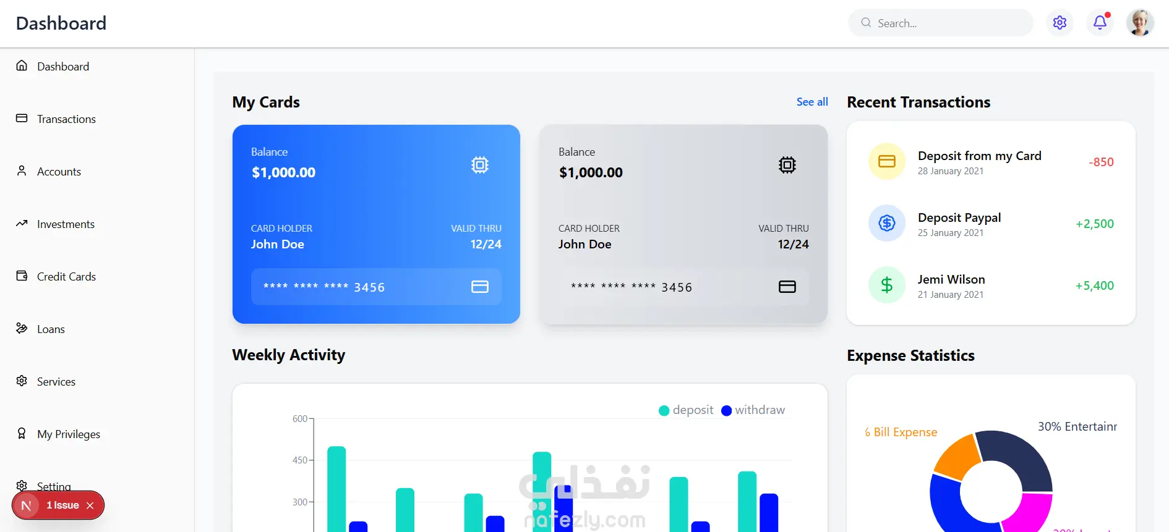Viewport: 1169px width, 532px height.
Task: Open the user profile avatar
Action: (x=1140, y=23)
